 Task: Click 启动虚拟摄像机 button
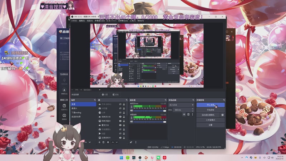208,115
